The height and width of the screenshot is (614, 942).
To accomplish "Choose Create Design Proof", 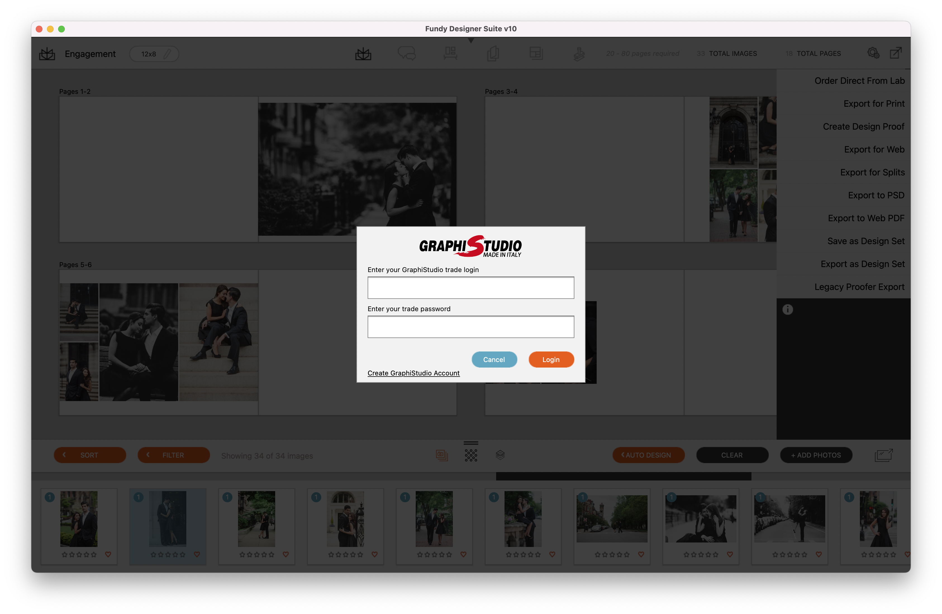I will (x=843, y=127).
